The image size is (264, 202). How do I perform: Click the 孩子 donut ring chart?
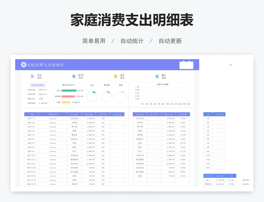tap(92, 97)
